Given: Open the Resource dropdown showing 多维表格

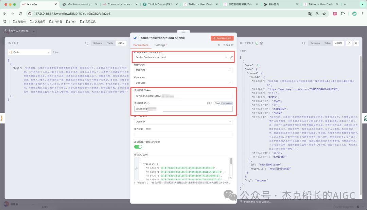Looking at the screenshot, I should point(183,70).
